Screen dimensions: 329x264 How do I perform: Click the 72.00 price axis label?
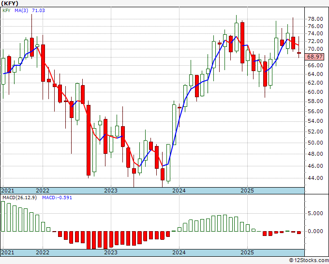tap(315, 41)
